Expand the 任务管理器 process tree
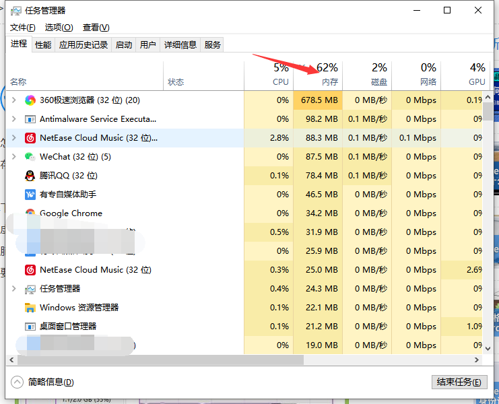The image size is (499, 404). (x=14, y=289)
